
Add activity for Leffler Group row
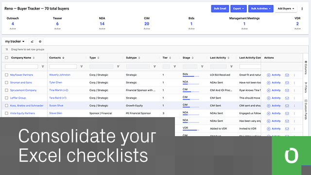pyautogui.click(x=274, y=98)
